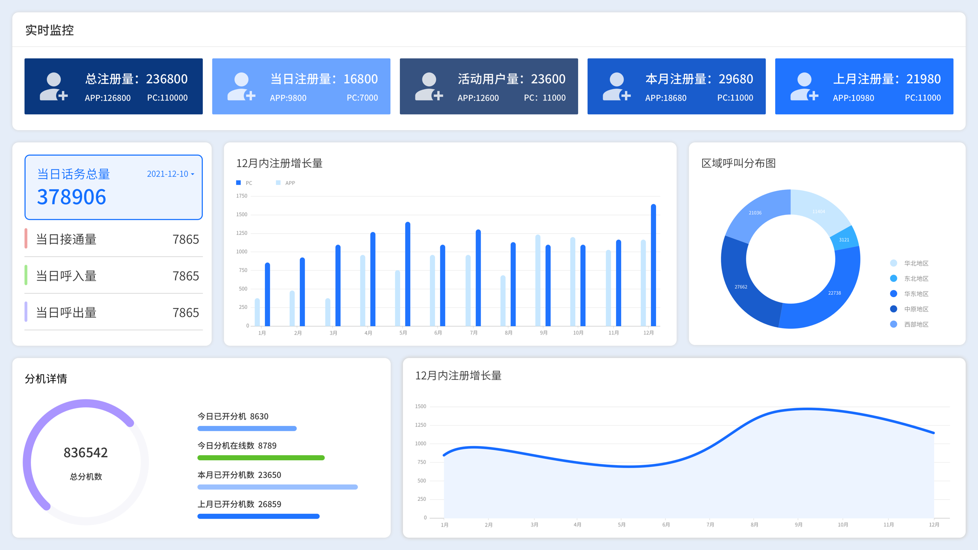Open the 2021-12-10 date dropdown
This screenshot has width=978, height=550.
(168, 174)
